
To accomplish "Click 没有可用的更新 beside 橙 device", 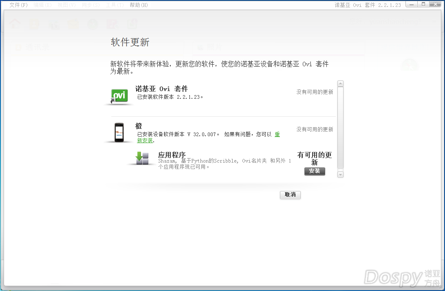I will tap(315, 129).
